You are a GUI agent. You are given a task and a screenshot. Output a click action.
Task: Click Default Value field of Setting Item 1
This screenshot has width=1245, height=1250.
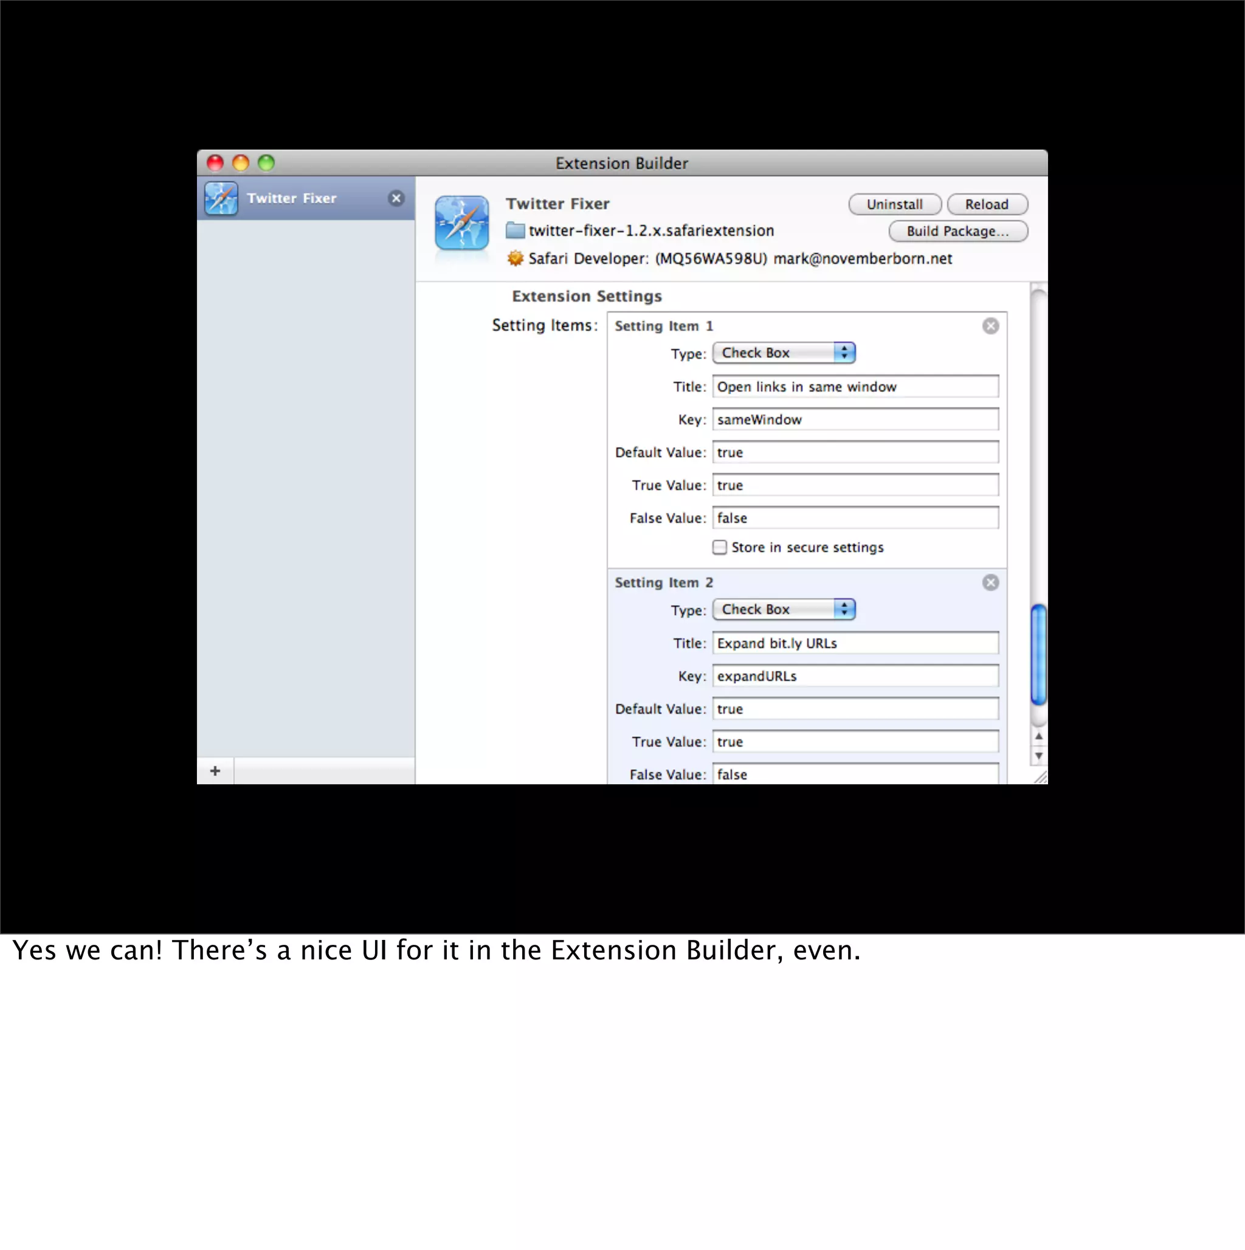pyautogui.click(x=855, y=453)
